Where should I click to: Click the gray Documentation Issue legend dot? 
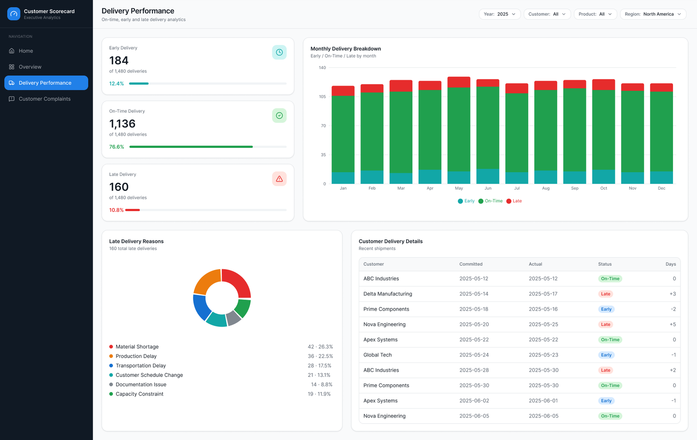(x=111, y=385)
